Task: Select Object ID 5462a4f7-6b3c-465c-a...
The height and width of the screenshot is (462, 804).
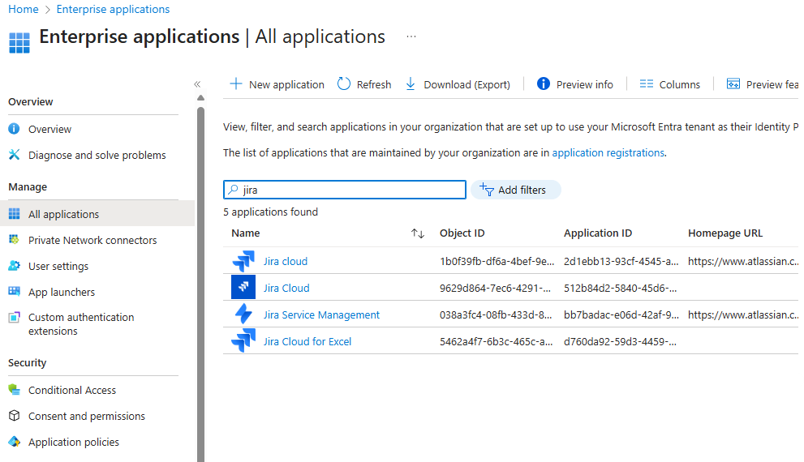Action: coord(496,341)
